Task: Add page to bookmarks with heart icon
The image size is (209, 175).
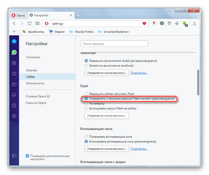Action: coord(144,24)
